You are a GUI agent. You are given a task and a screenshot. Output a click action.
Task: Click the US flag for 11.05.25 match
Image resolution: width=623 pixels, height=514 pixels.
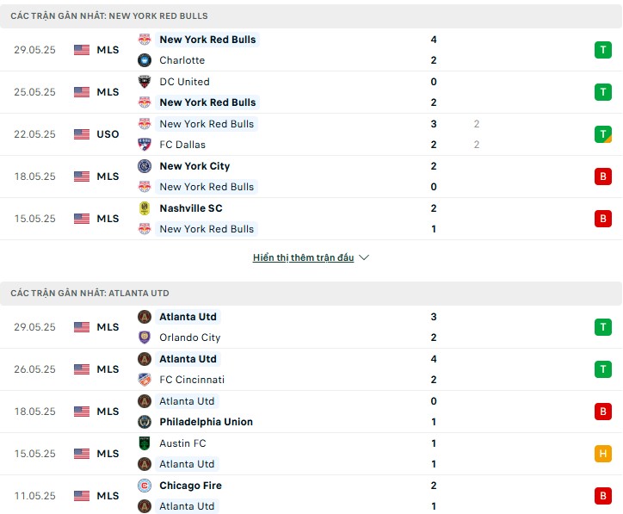point(82,496)
